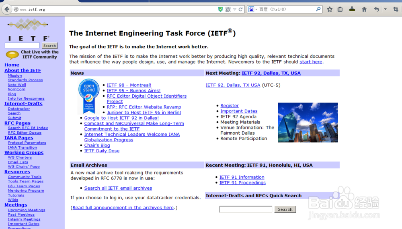The image size is (402, 229).
Task: Open the Search RFC Ed Index link
Action: pyautogui.click(x=28, y=128)
